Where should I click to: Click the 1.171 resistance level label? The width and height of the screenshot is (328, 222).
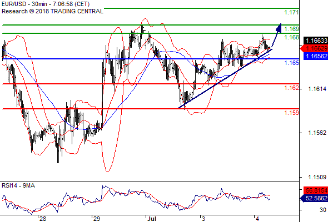coord(291,12)
